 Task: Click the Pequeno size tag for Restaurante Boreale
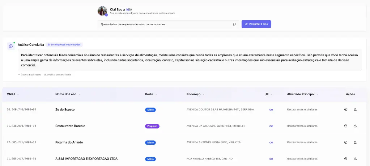pos(152,126)
